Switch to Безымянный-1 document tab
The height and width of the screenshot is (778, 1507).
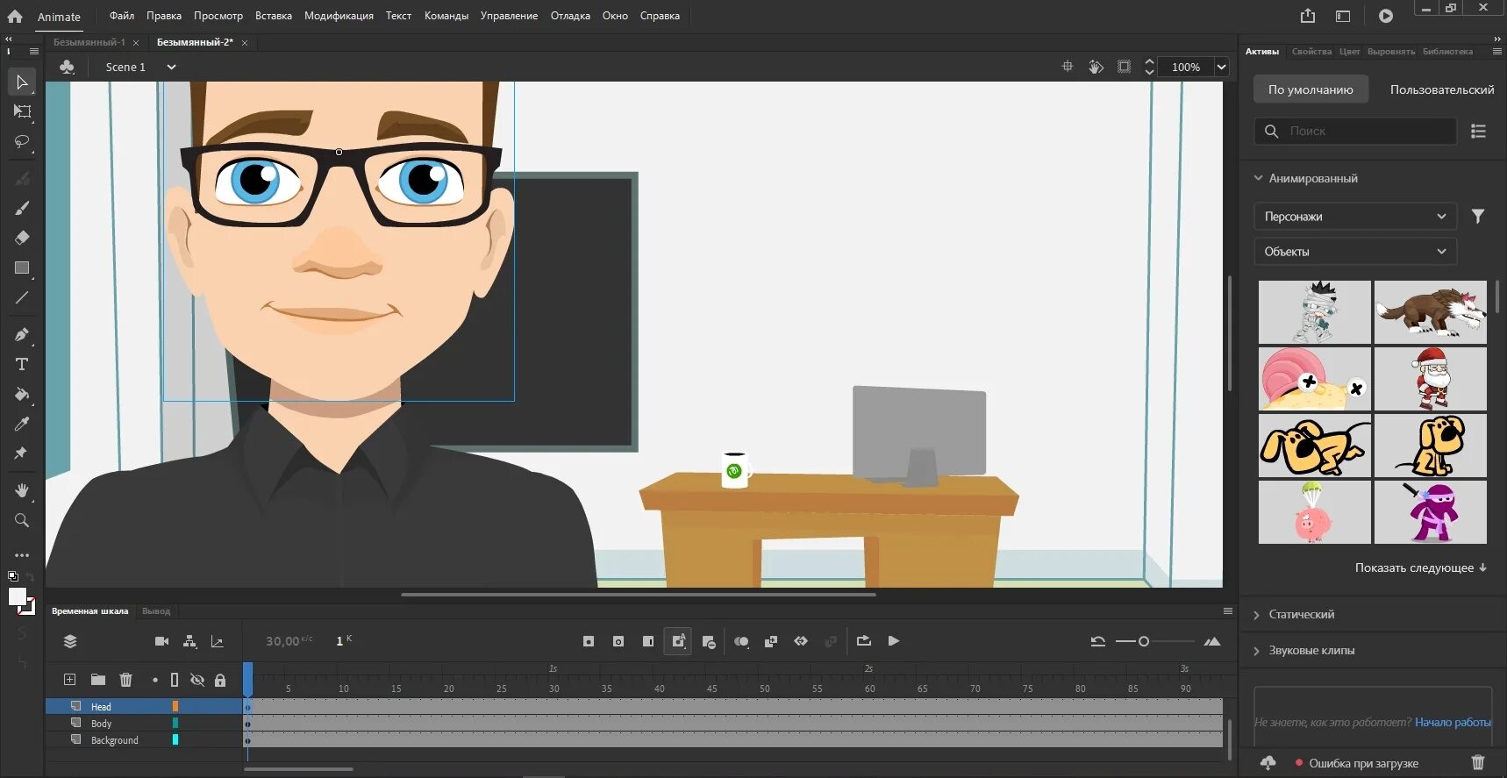click(89, 42)
